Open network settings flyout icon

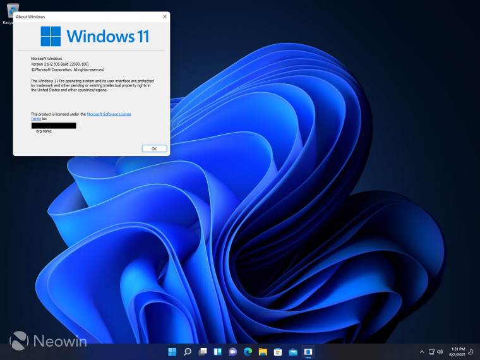point(431,351)
